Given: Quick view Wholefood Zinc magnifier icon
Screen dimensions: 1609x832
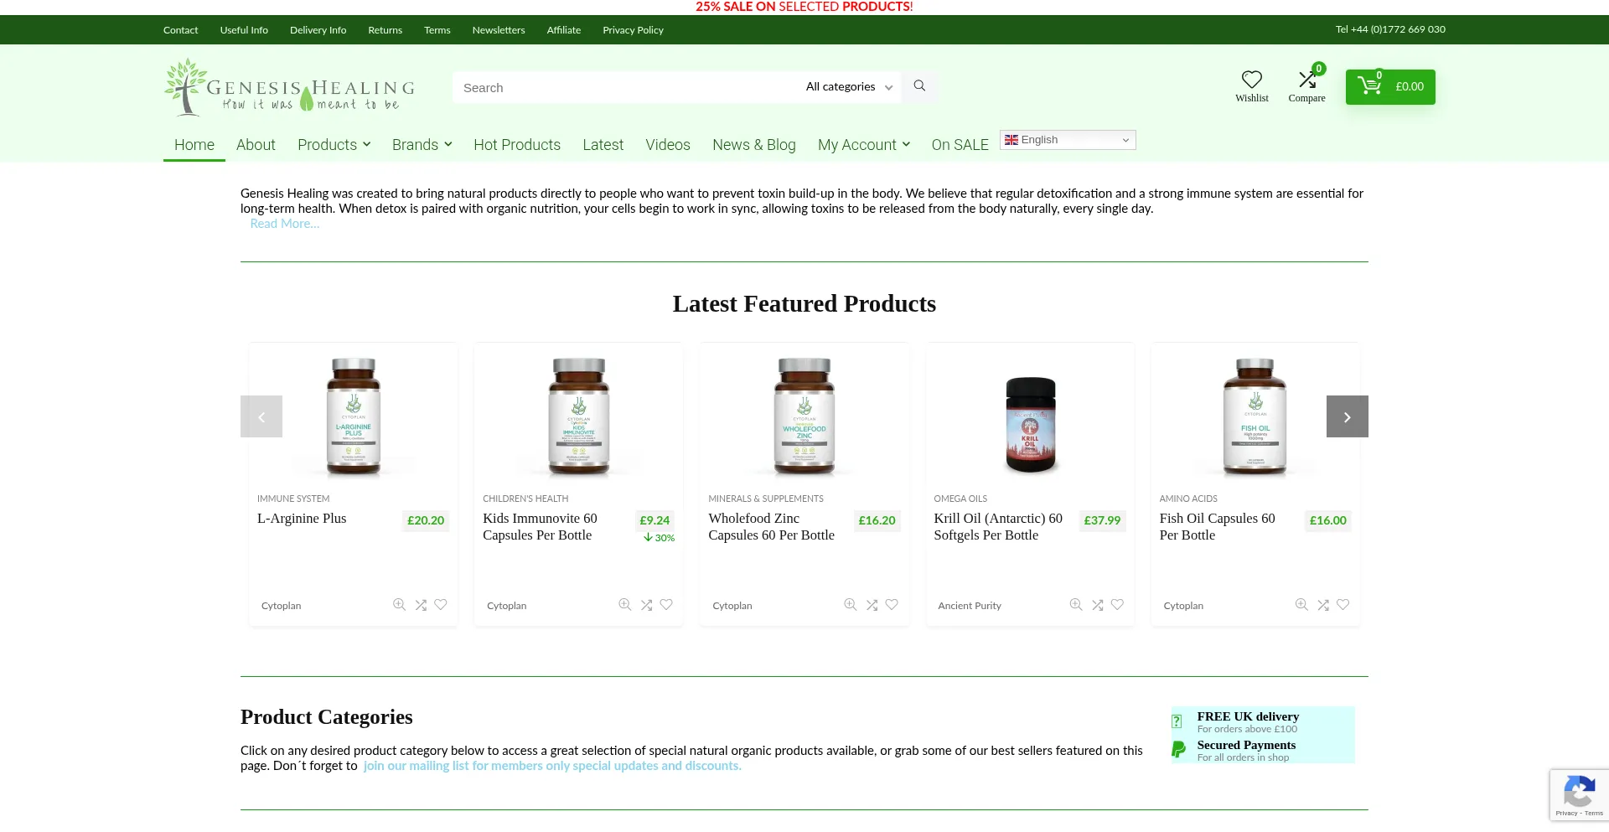Looking at the screenshot, I should click(x=851, y=605).
